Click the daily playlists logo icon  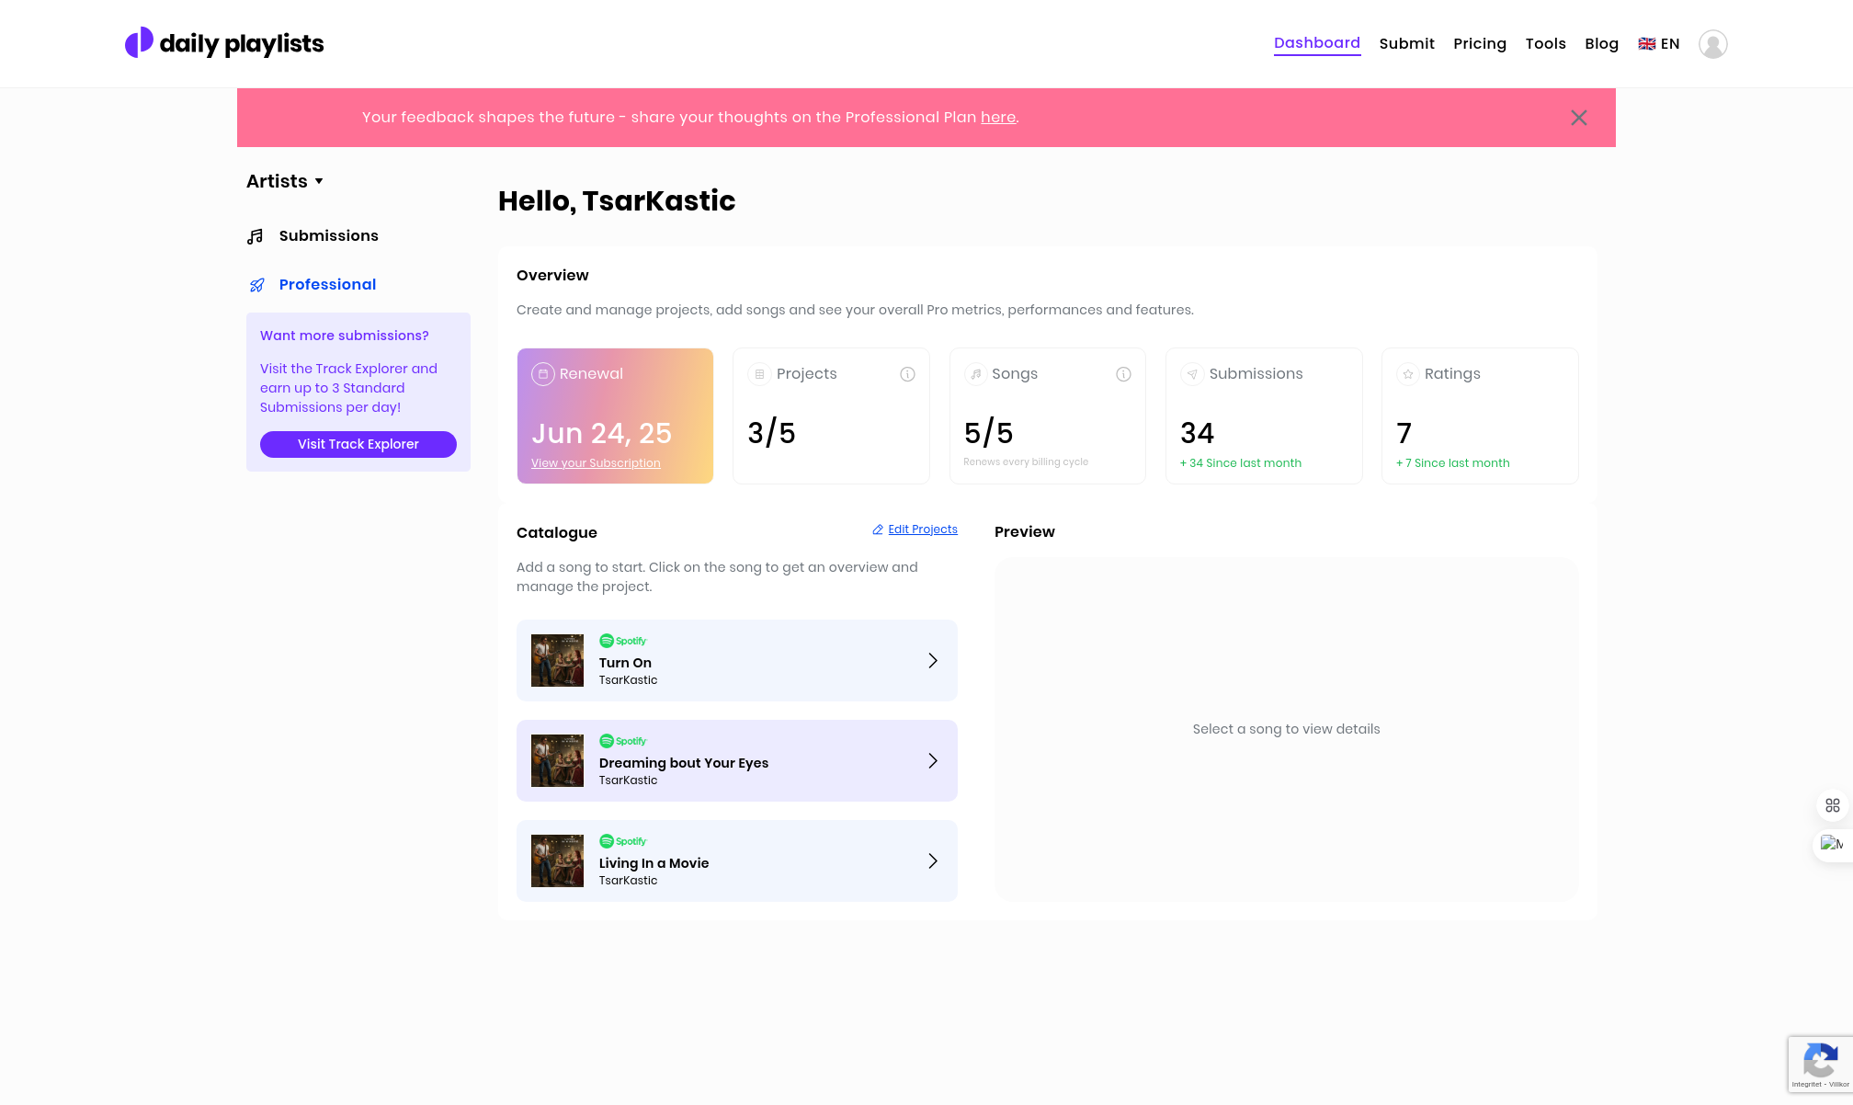click(139, 43)
